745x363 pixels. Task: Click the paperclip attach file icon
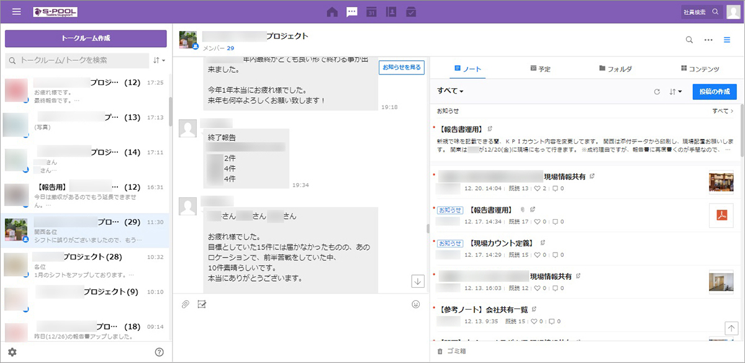[185, 304]
